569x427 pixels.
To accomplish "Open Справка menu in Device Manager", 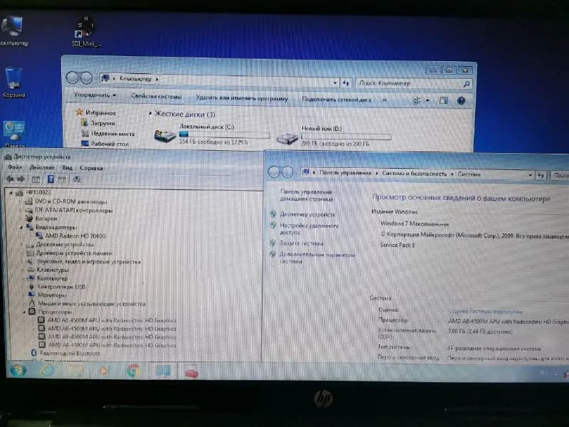I will (x=92, y=168).
